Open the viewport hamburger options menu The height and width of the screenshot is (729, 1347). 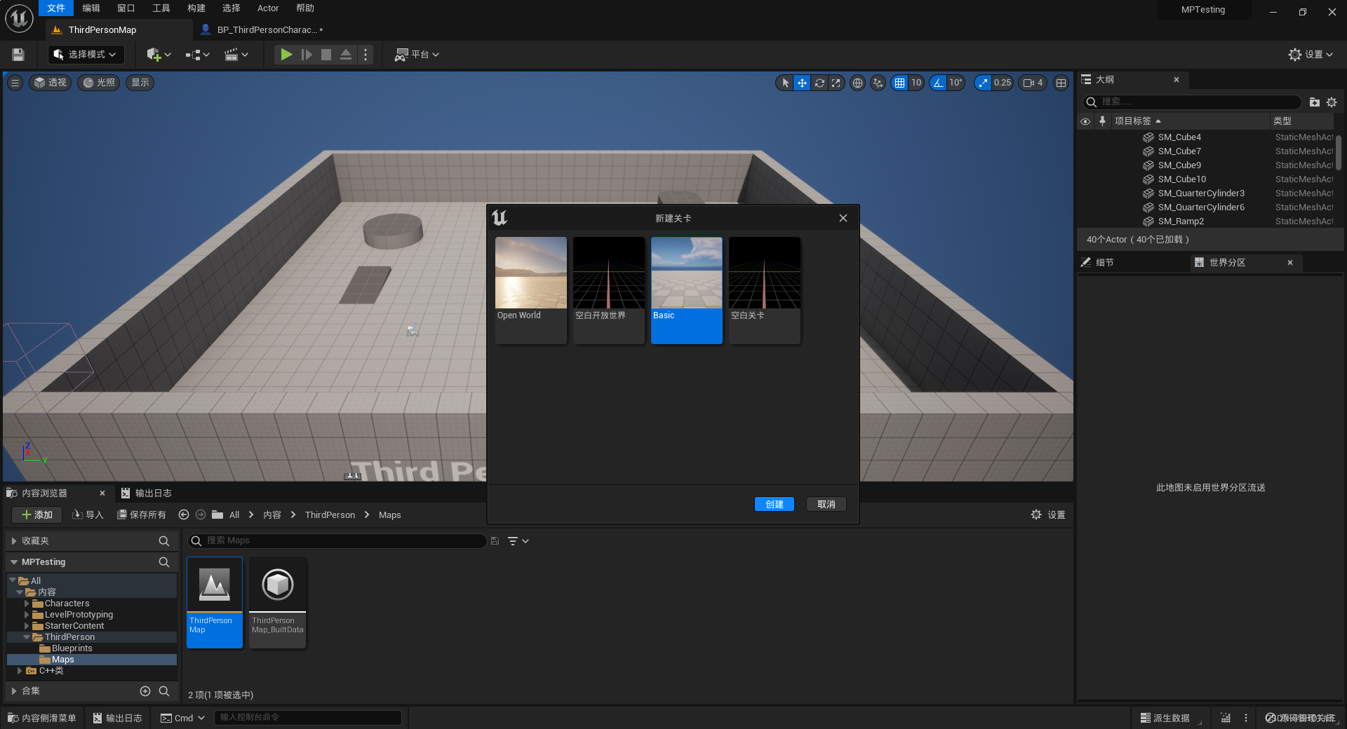[15, 83]
